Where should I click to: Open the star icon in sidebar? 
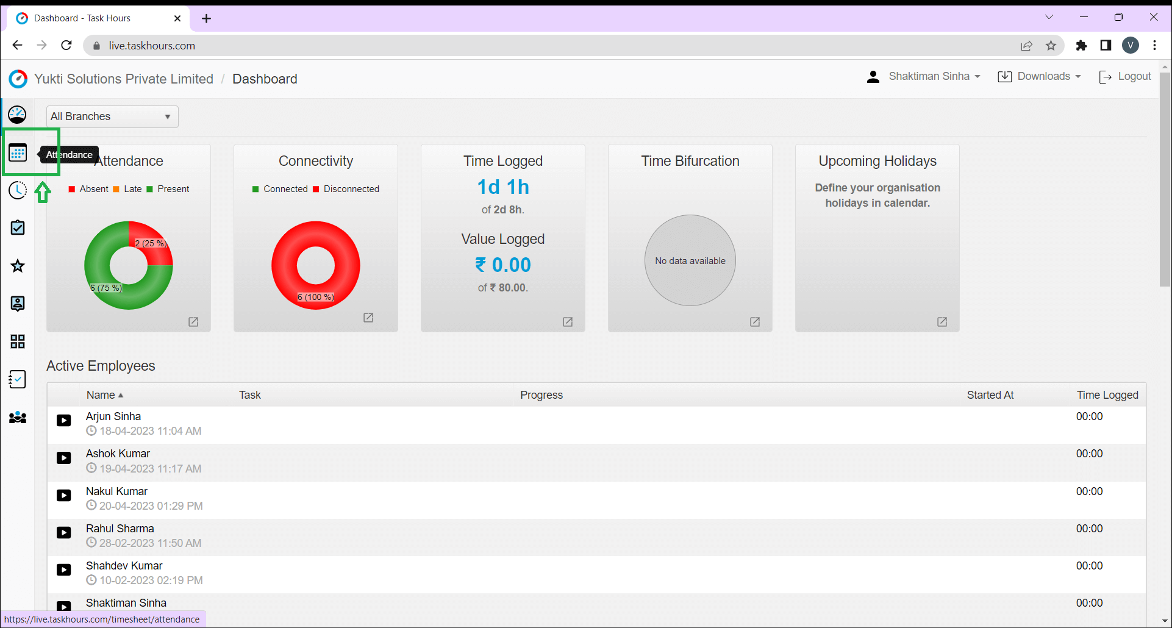click(x=18, y=266)
